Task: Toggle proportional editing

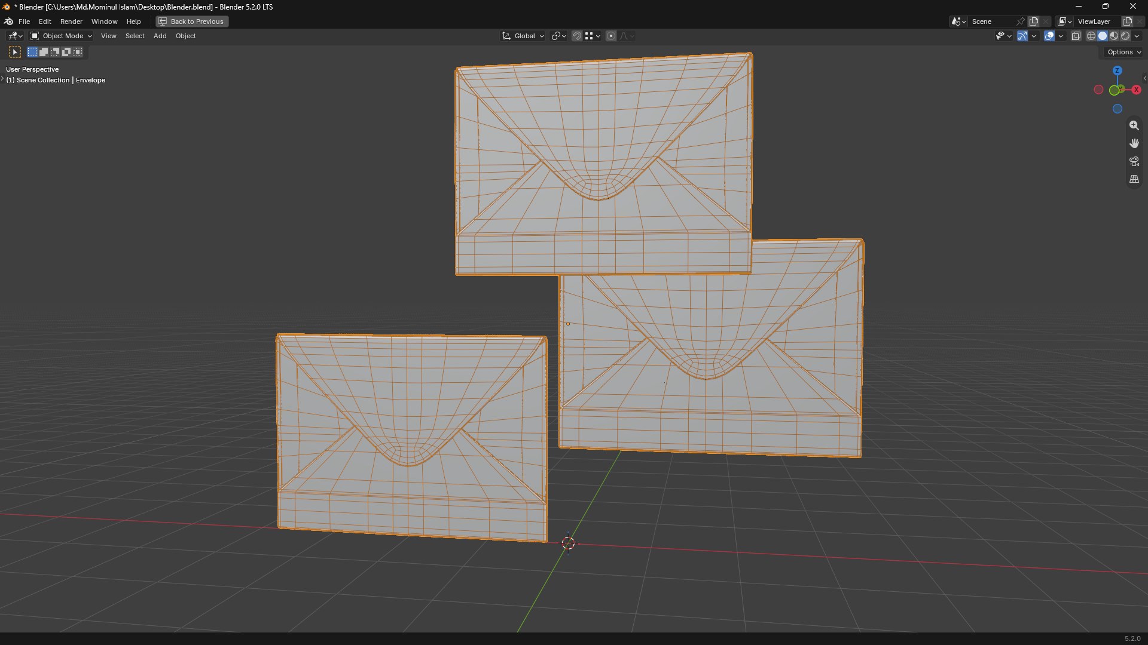Action: coord(610,36)
